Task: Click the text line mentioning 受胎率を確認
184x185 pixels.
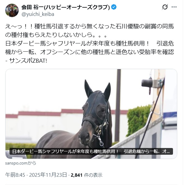Action: 89,52
